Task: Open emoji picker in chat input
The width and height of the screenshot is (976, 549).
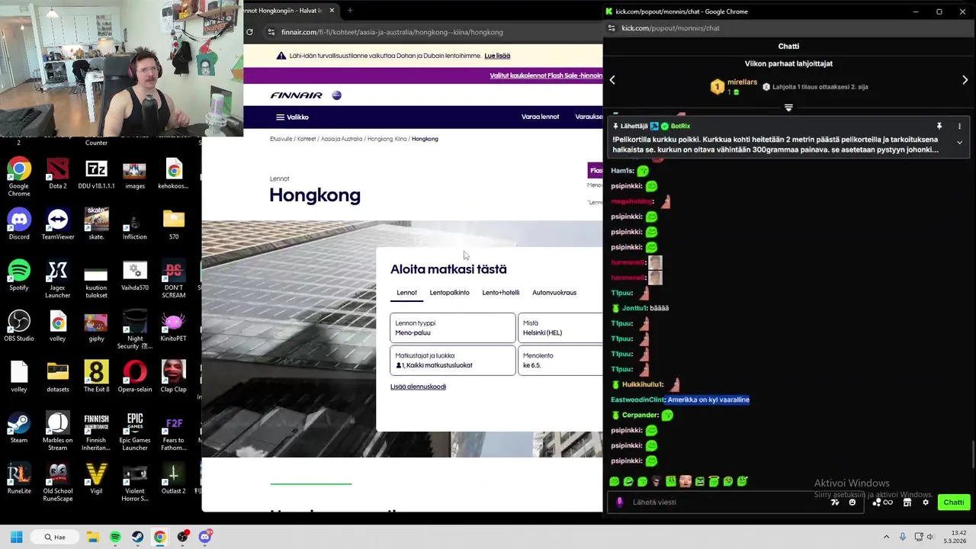Action: coord(852,502)
